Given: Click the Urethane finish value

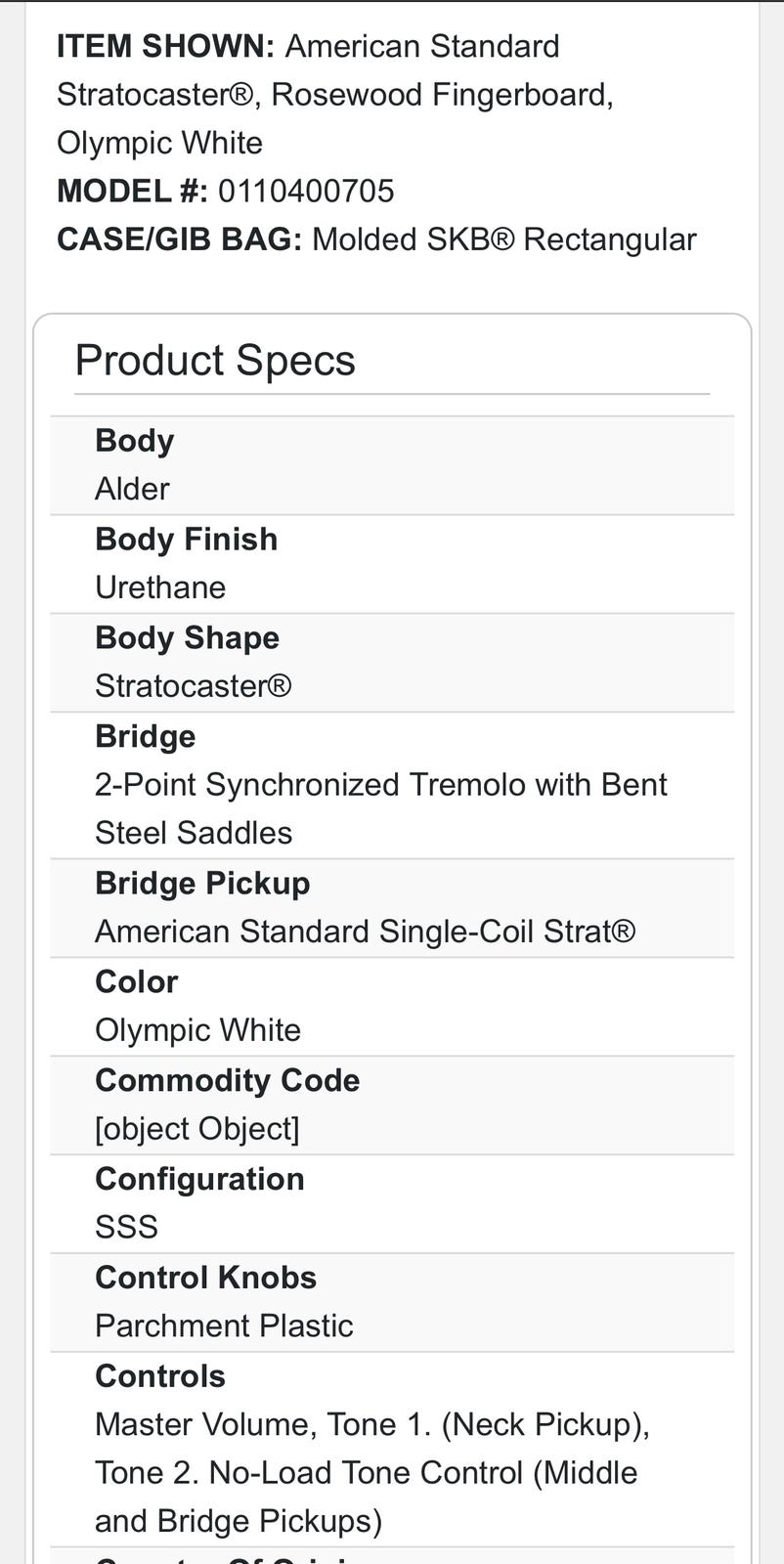Looking at the screenshot, I should pos(160,587).
